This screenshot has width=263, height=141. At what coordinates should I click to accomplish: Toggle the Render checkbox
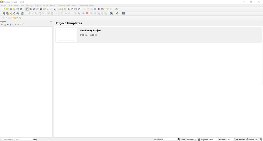[237, 139]
